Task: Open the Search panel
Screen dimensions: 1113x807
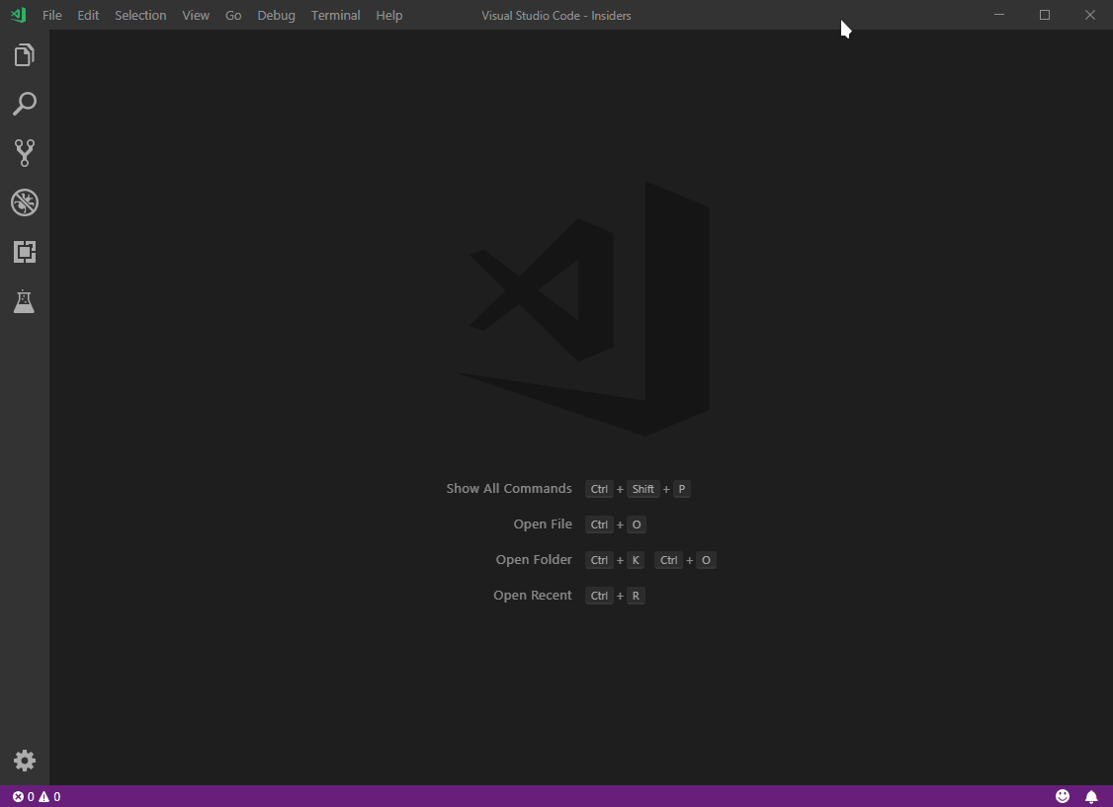Action: [24, 104]
